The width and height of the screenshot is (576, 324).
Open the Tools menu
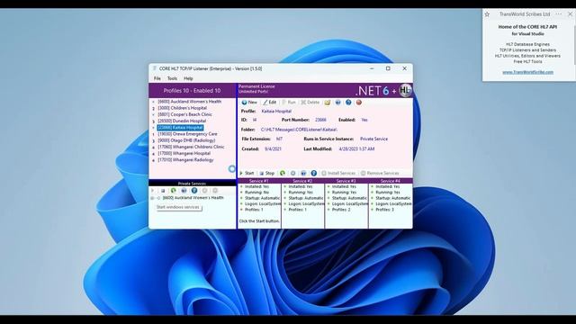click(172, 78)
